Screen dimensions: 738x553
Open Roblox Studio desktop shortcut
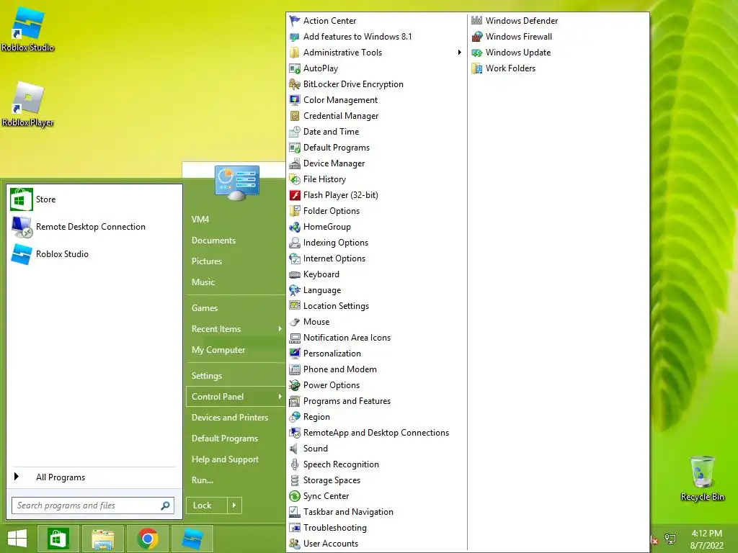pyautogui.click(x=28, y=28)
